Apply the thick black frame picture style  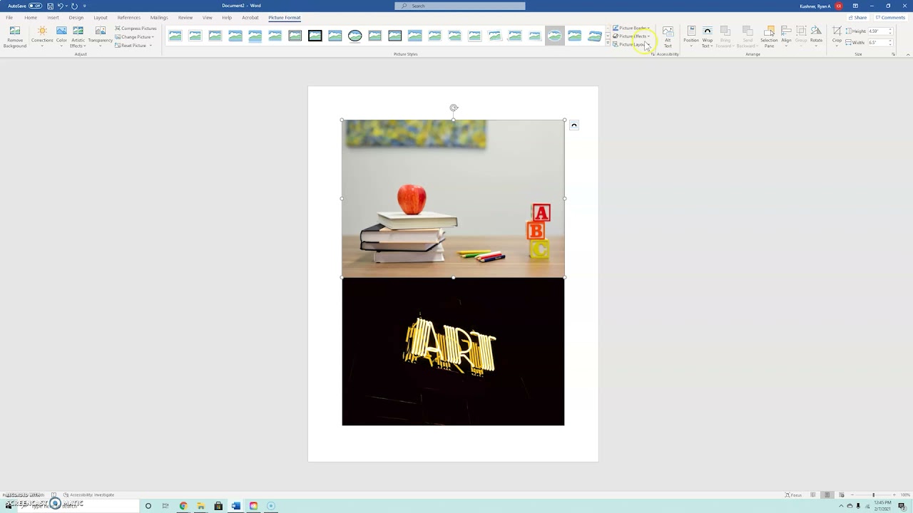[x=315, y=36]
